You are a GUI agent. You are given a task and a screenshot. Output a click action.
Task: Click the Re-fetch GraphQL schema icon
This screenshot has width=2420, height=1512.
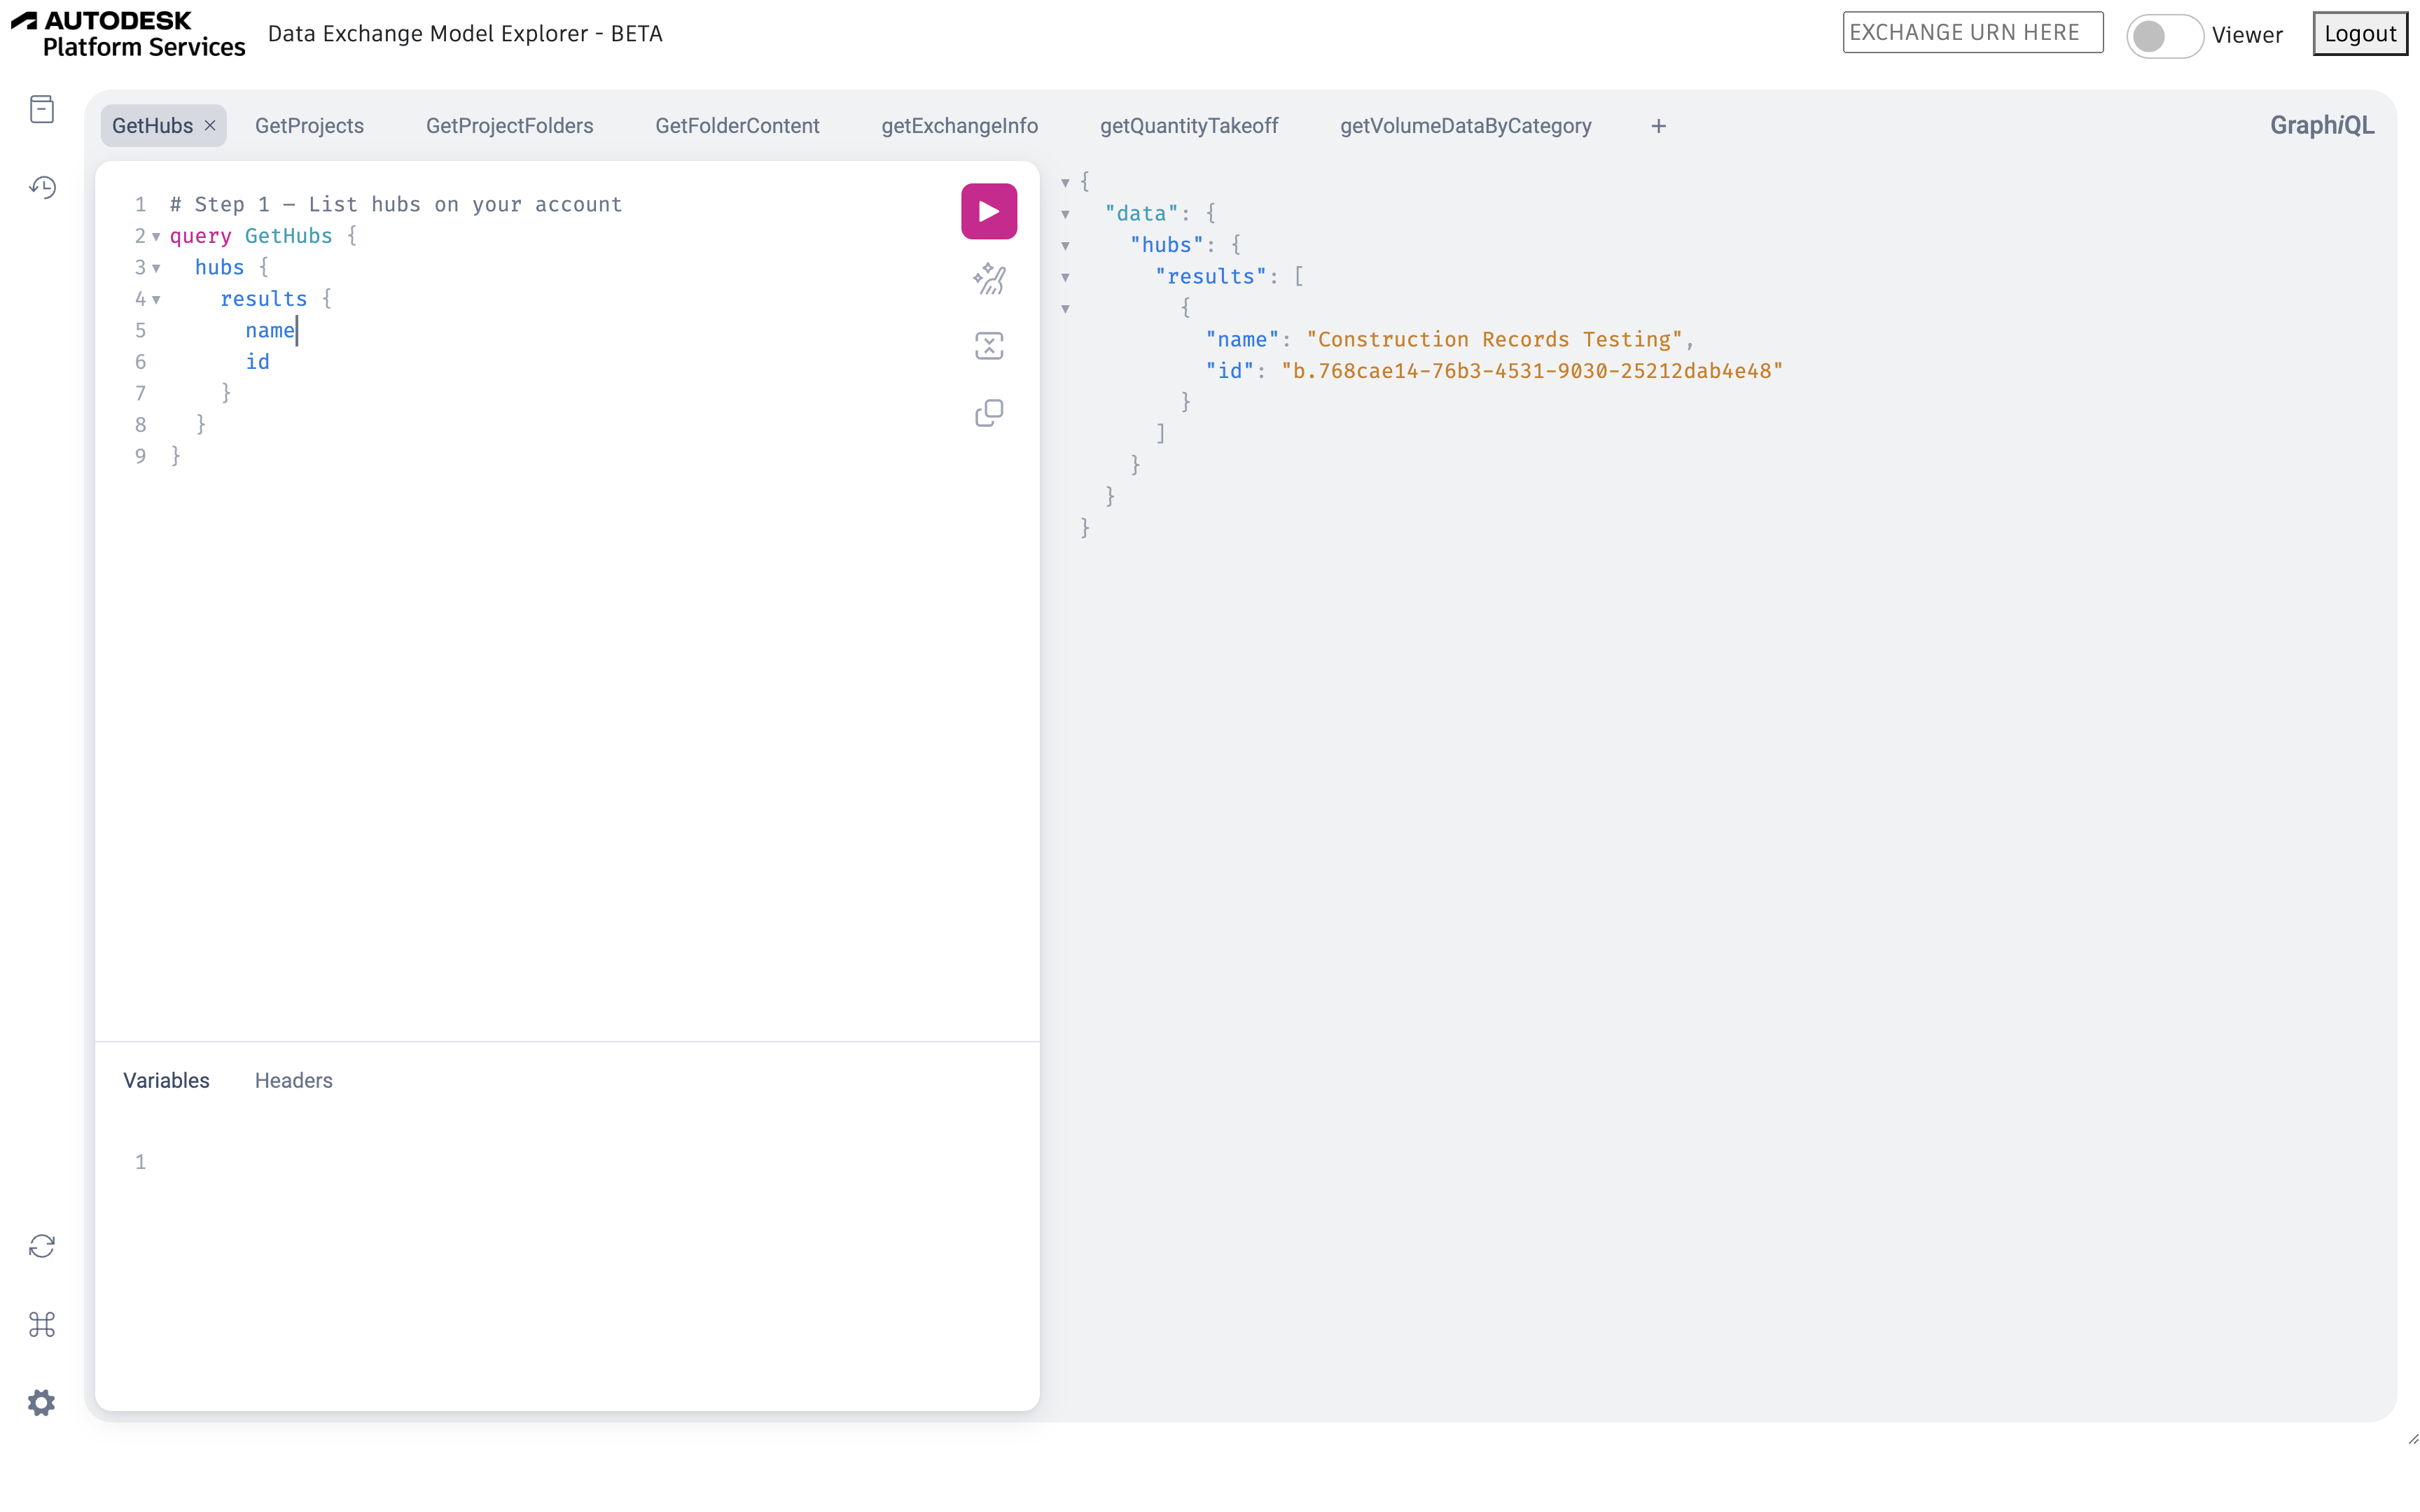[42, 1246]
